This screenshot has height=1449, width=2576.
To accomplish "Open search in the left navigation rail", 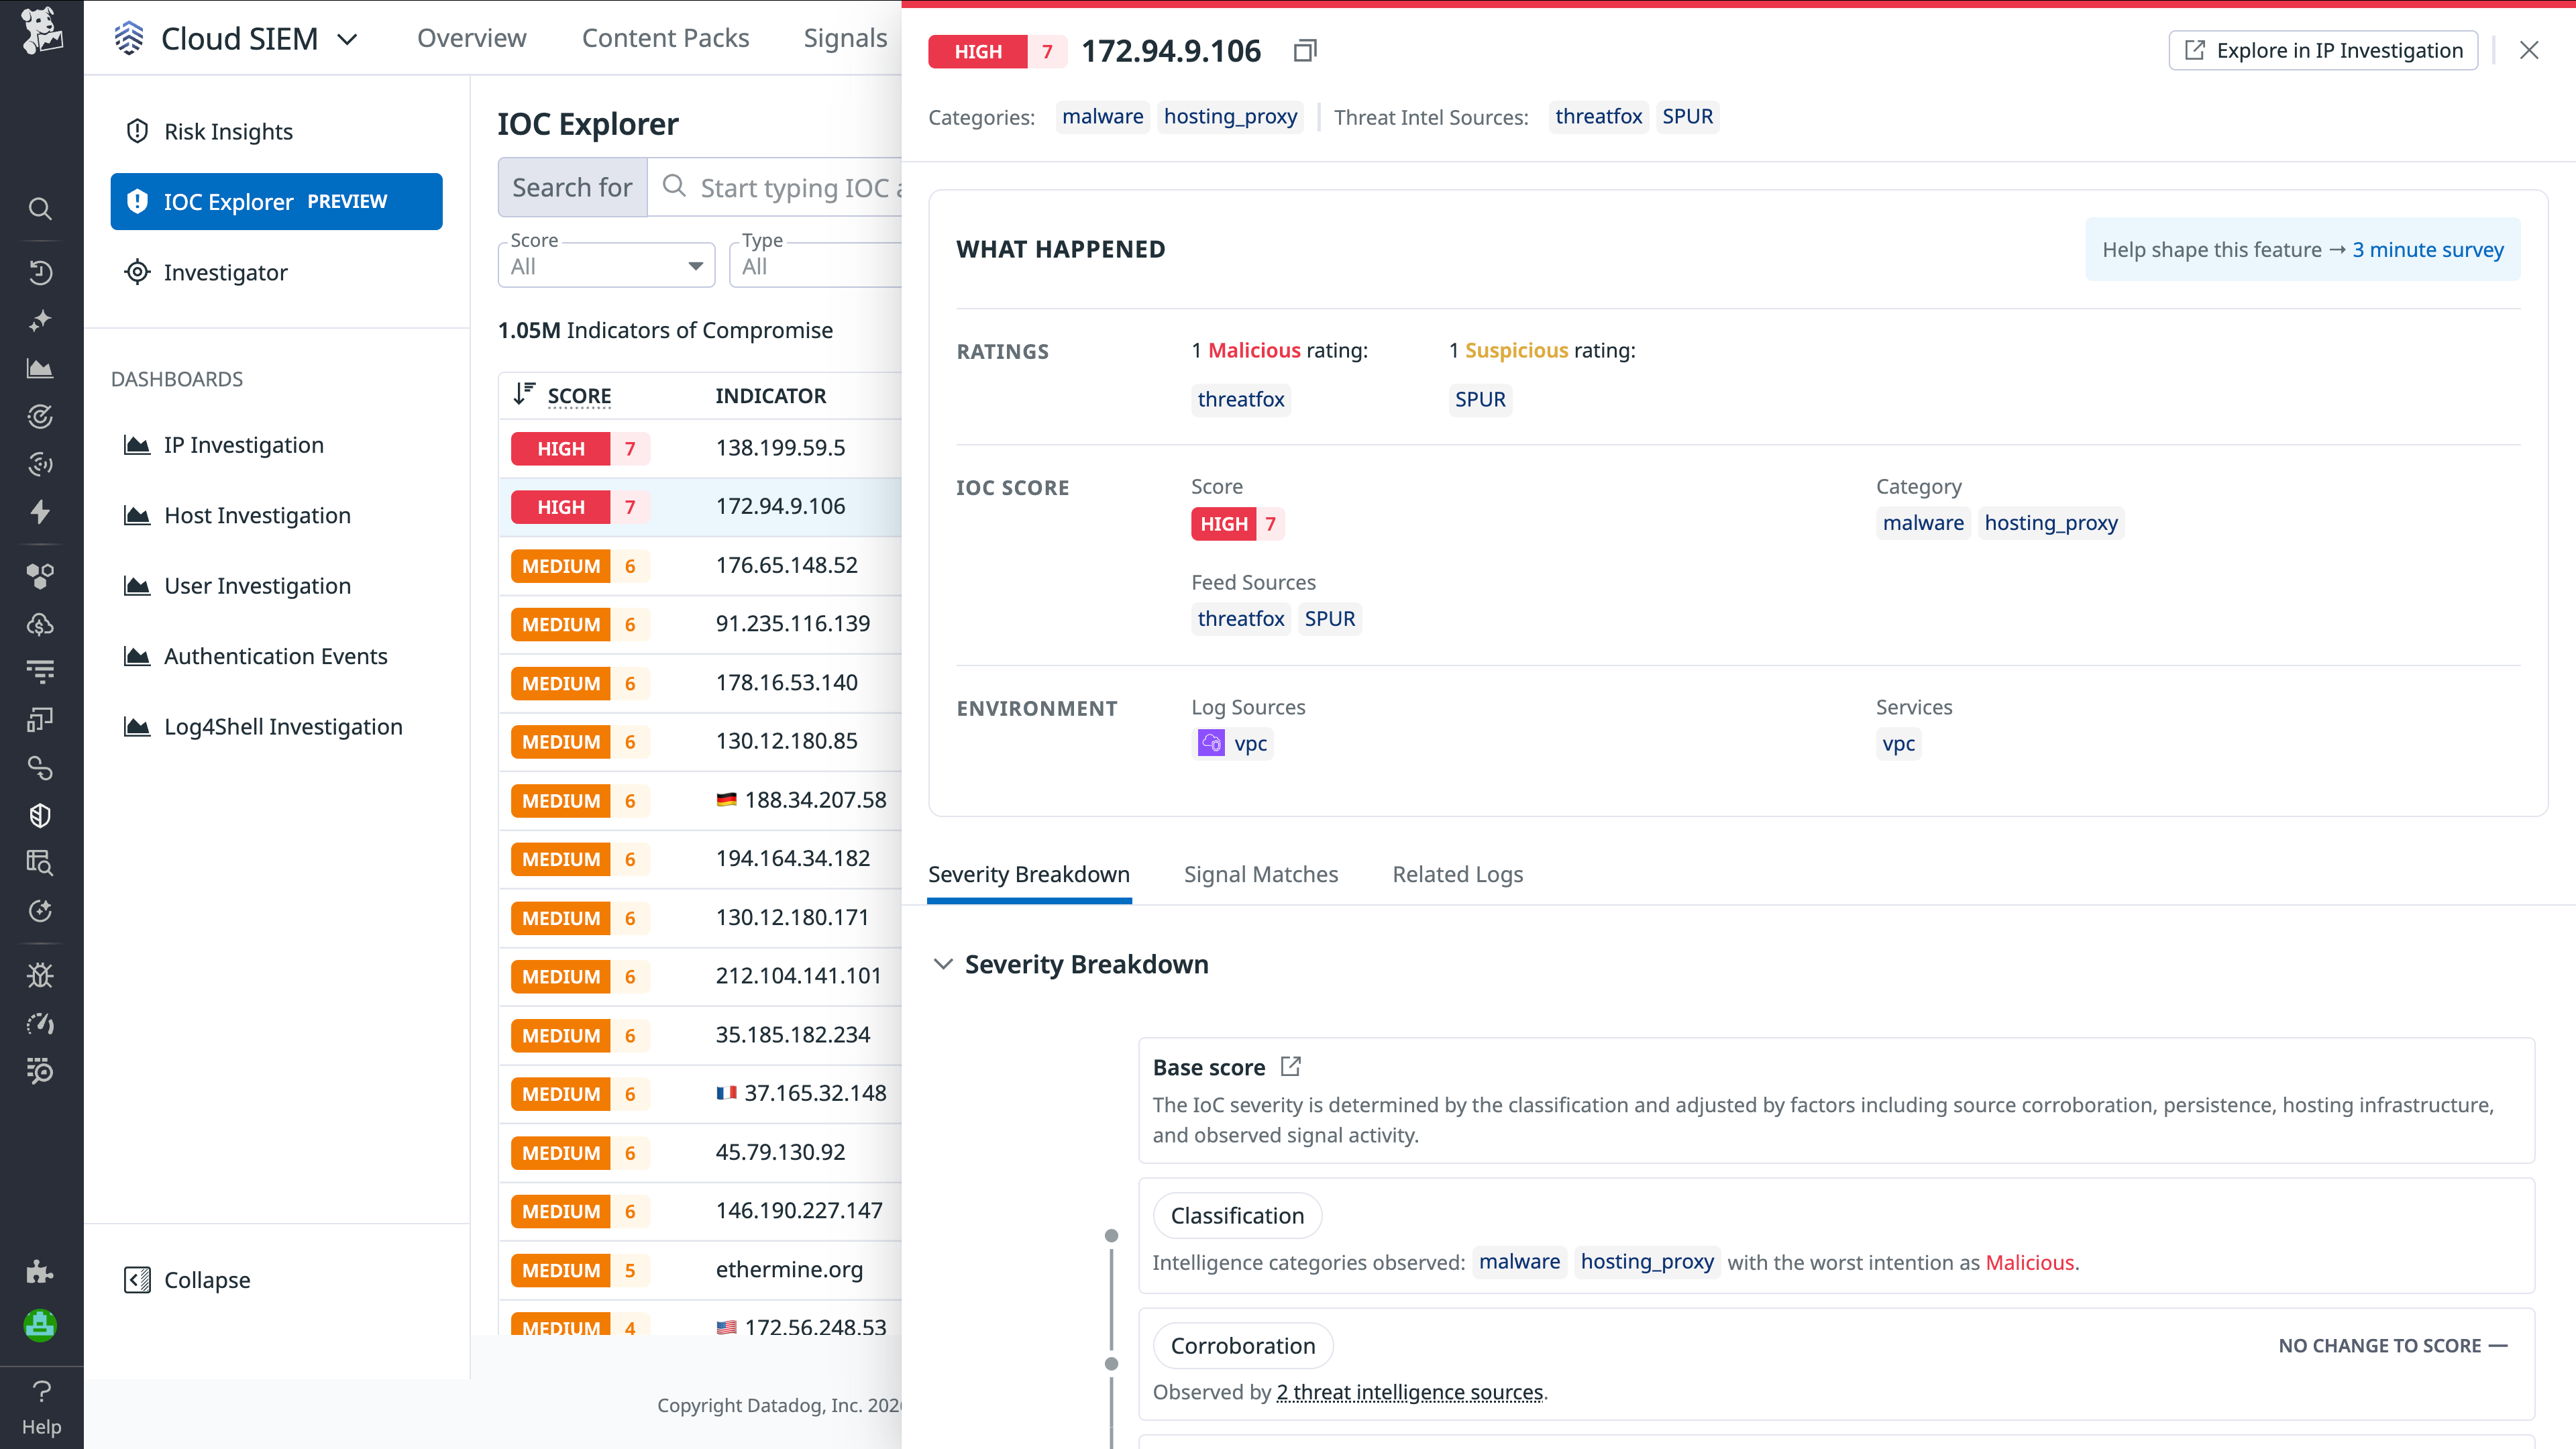I will click(x=40, y=208).
